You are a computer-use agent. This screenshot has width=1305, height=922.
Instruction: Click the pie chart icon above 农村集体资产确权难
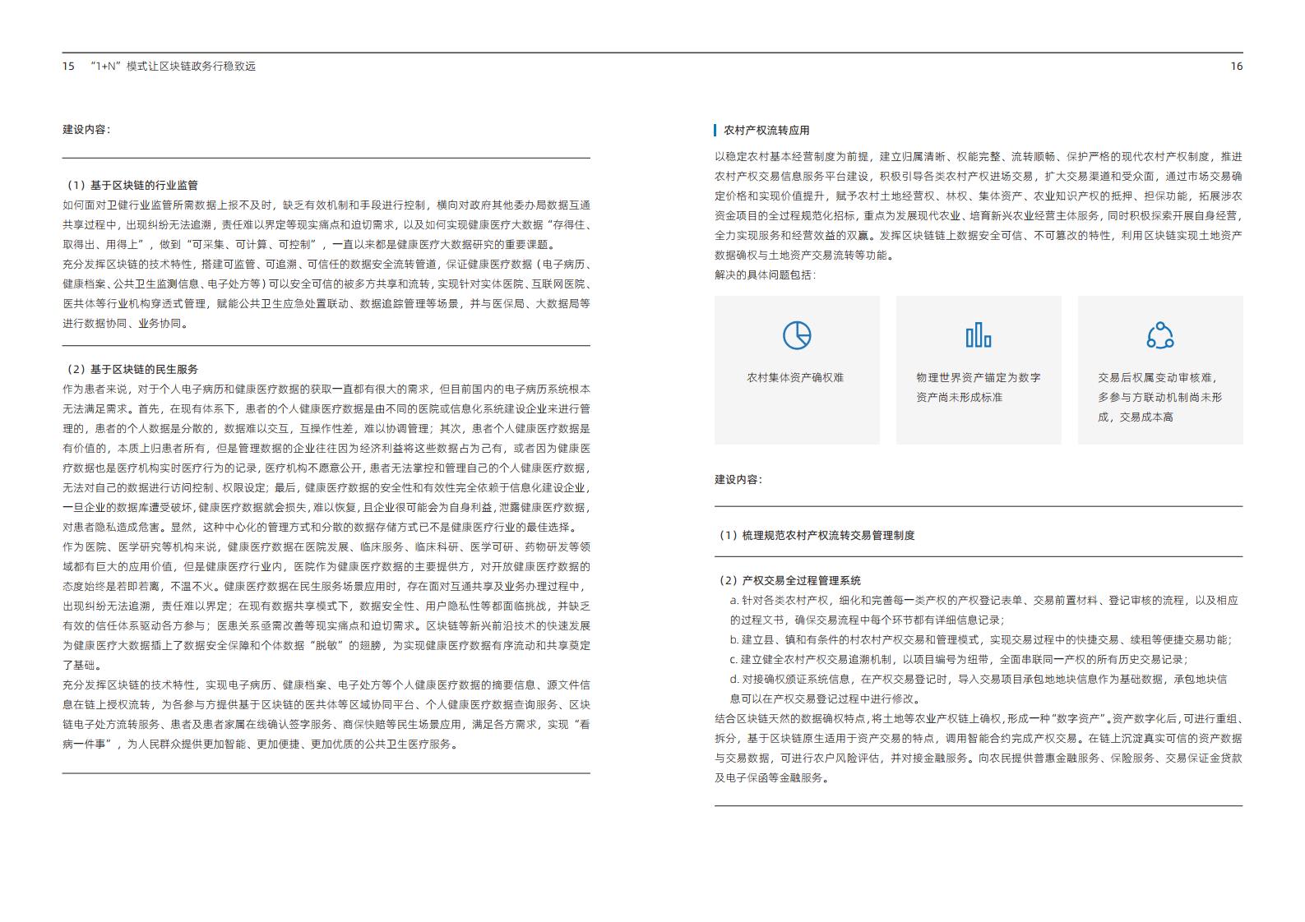click(797, 335)
